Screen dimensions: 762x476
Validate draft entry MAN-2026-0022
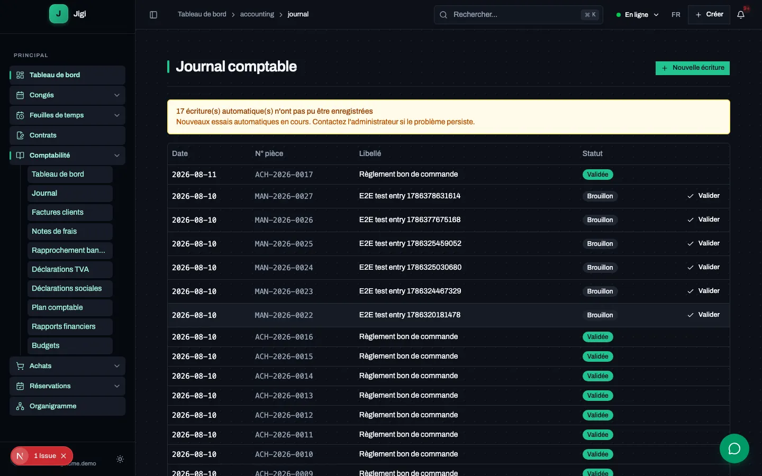coord(704,315)
